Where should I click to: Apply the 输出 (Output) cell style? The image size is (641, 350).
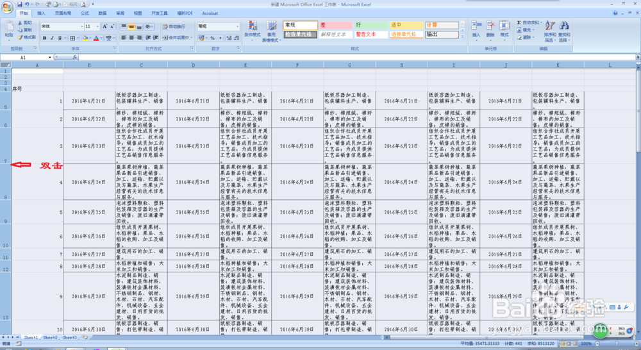click(442, 35)
